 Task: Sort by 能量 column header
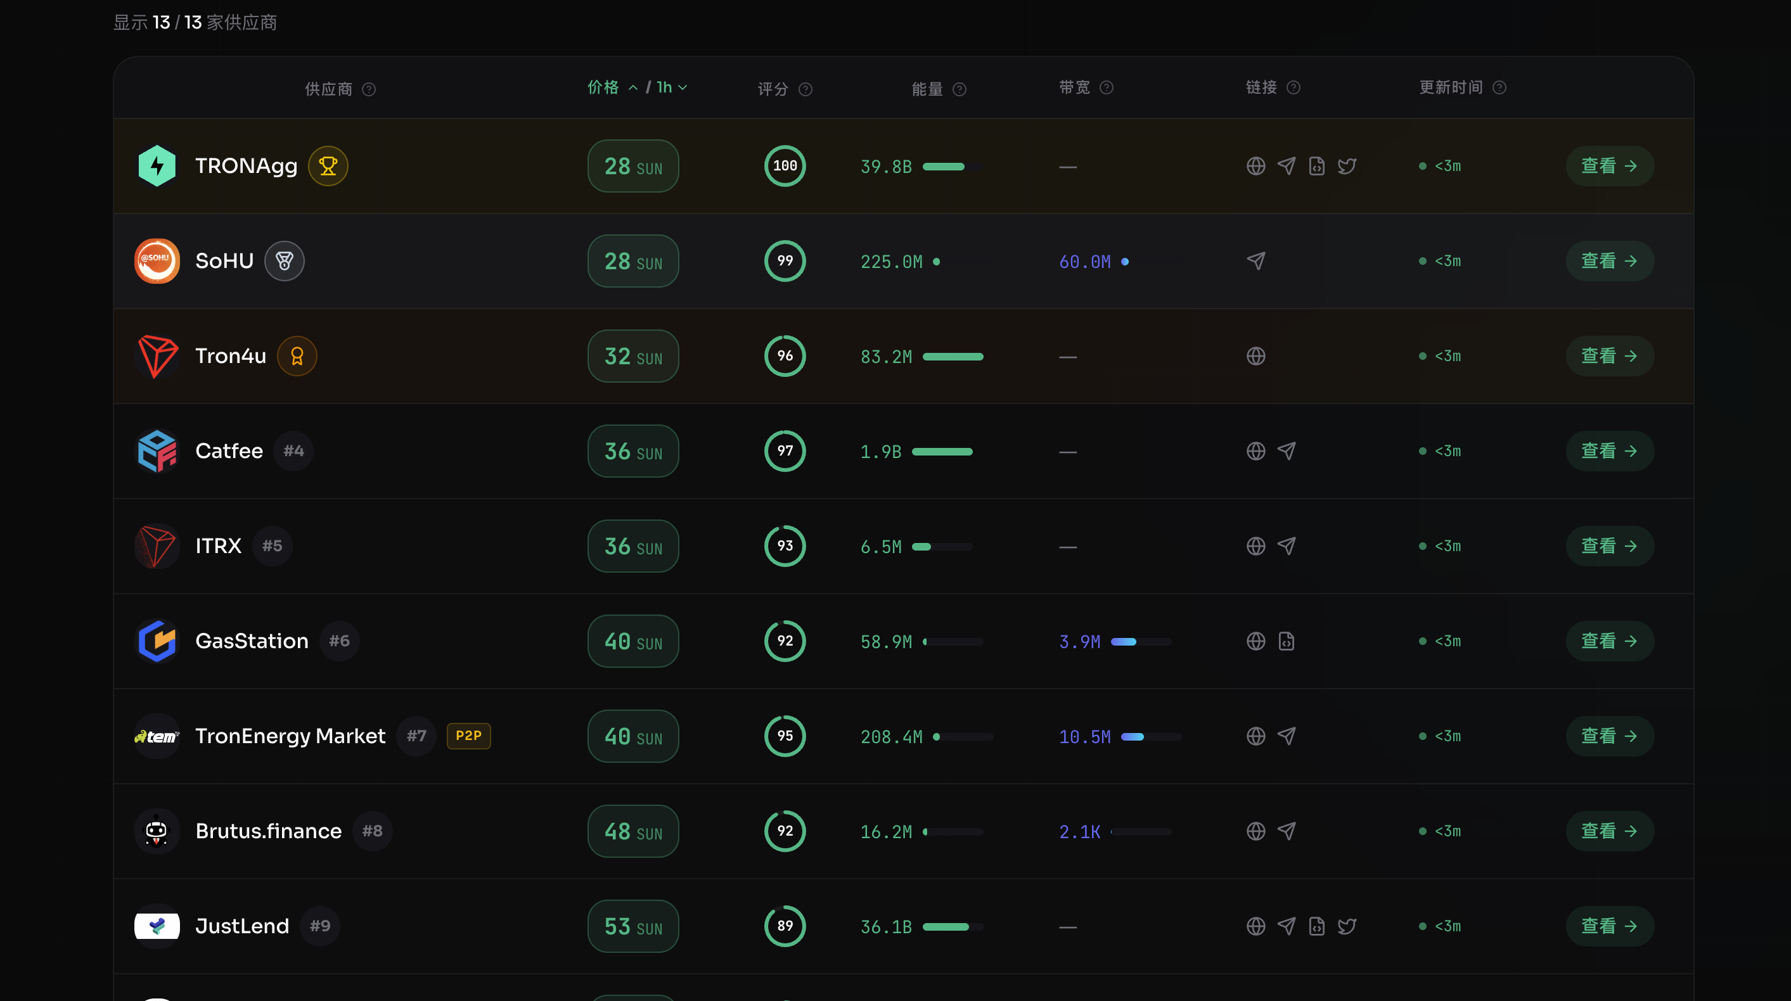coord(927,89)
